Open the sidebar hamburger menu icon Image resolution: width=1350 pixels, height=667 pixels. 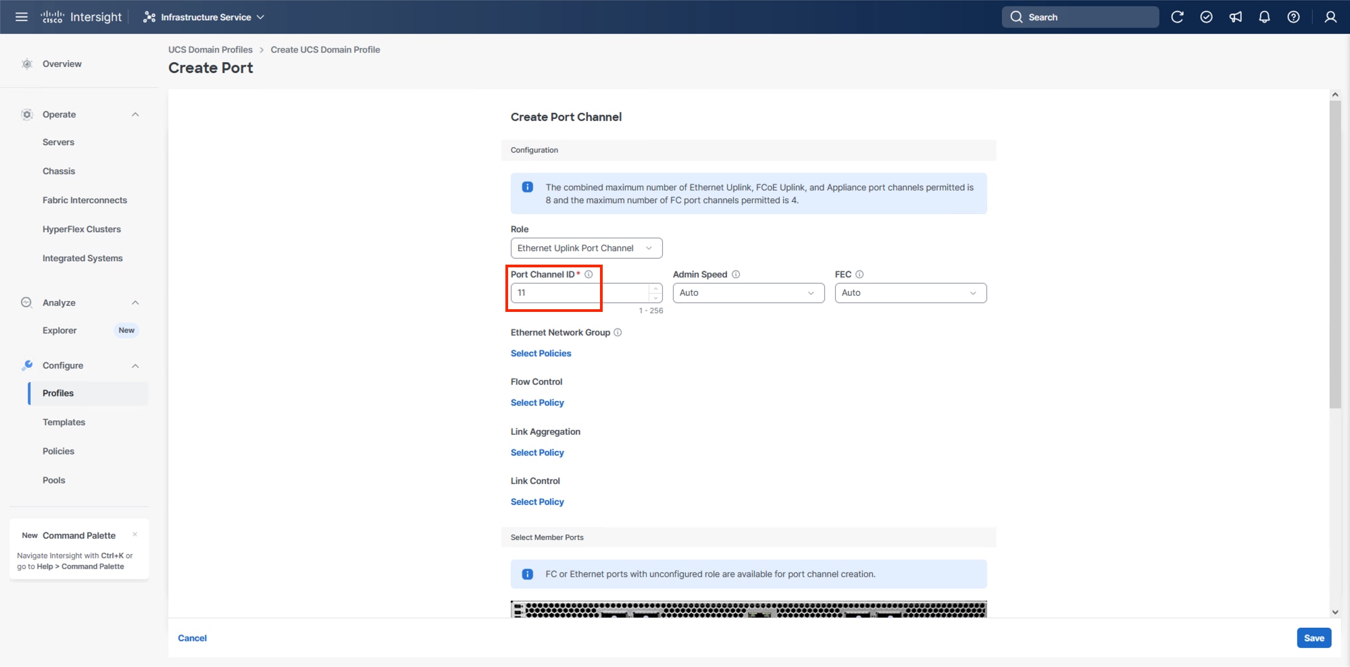pyautogui.click(x=21, y=17)
